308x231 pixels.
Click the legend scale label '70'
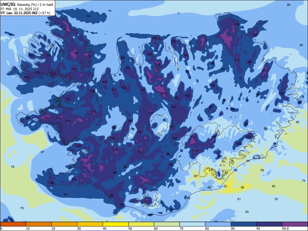click(x=181, y=229)
